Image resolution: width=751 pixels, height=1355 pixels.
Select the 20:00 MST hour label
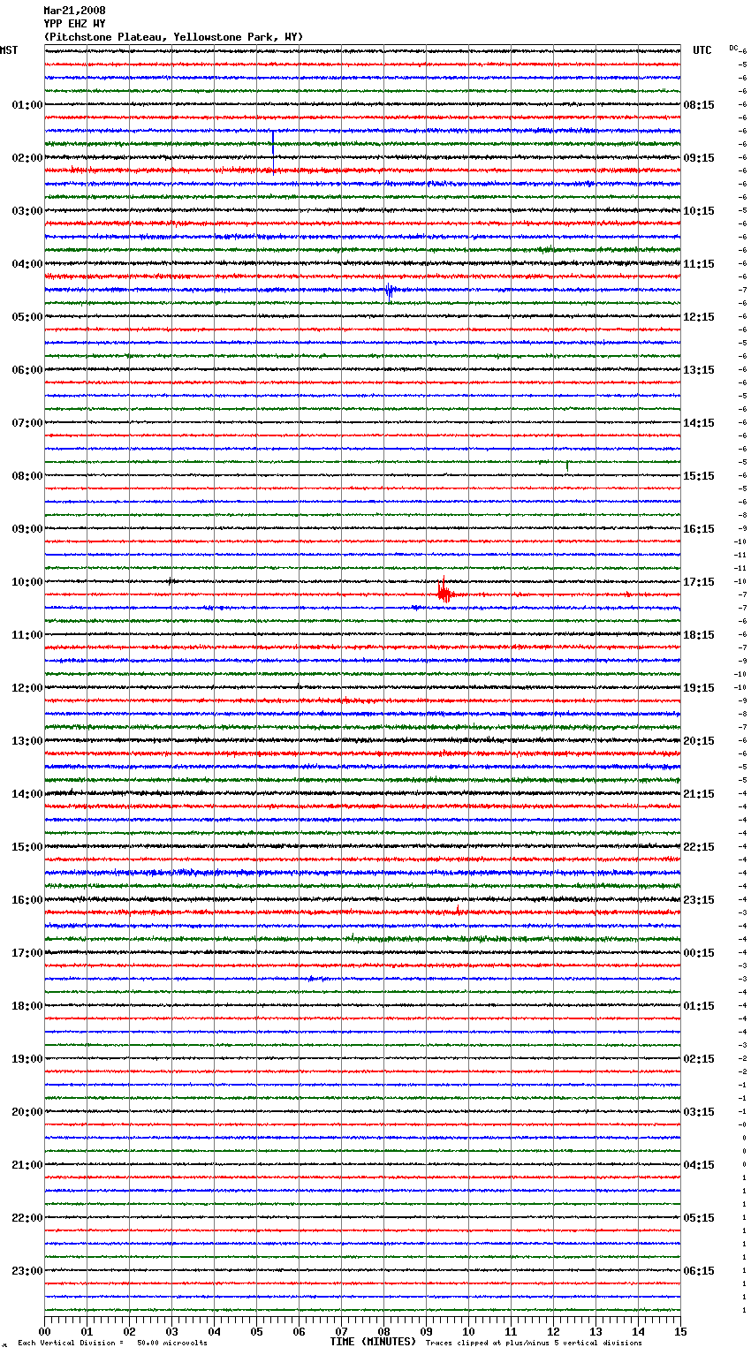27,1112
